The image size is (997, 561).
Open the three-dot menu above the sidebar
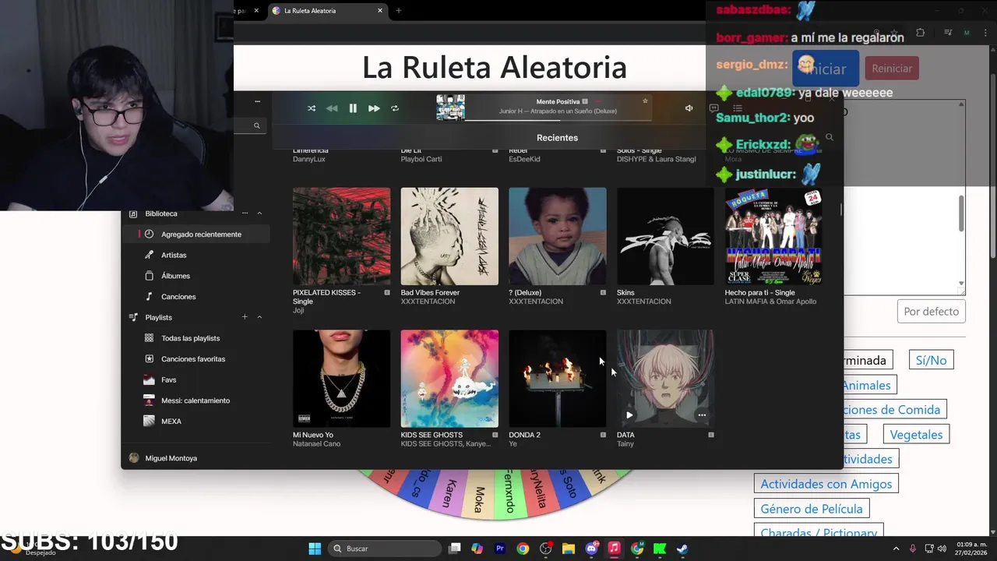[x=257, y=101]
